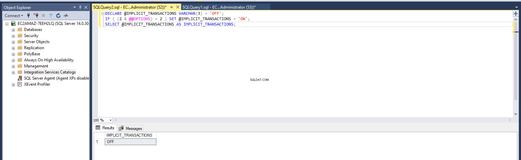
Task: Pin the SQLQuery2.sql tab
Action: coord(171,7)
